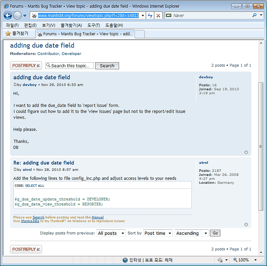
Task: Click in the Naver search box
Action: point(211,16)
